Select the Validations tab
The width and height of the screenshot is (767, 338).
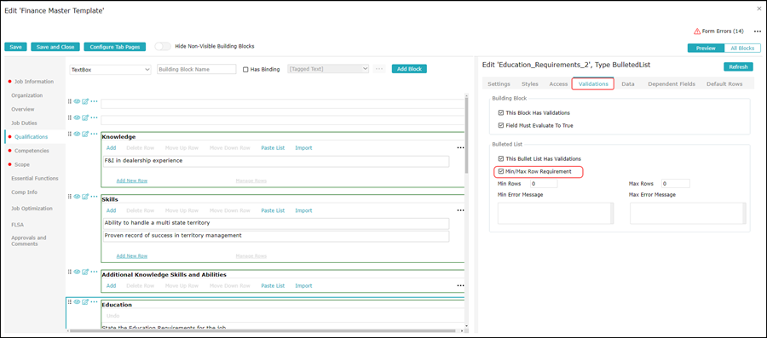pyautogui.click(x=593, y=84)
